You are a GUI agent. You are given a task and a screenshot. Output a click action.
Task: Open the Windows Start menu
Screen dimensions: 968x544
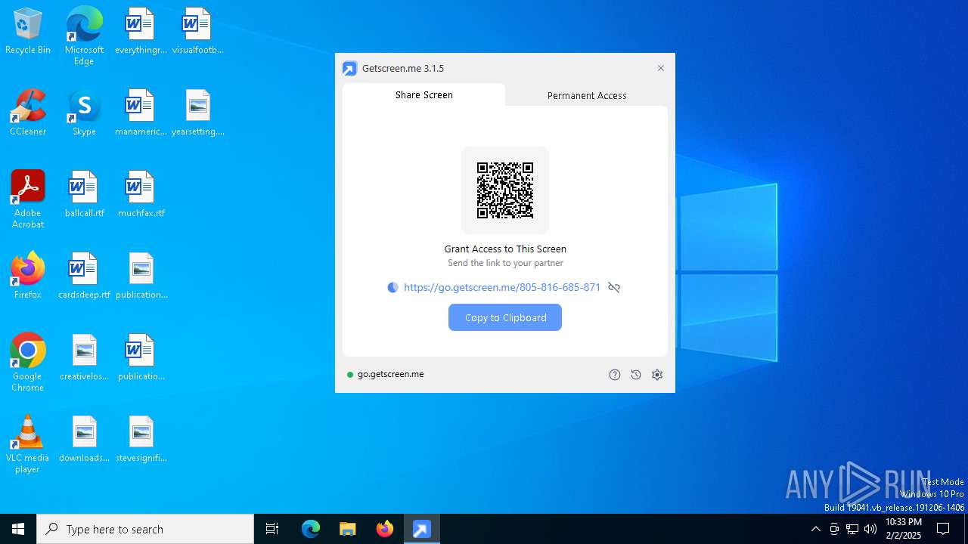click(18, 529)
